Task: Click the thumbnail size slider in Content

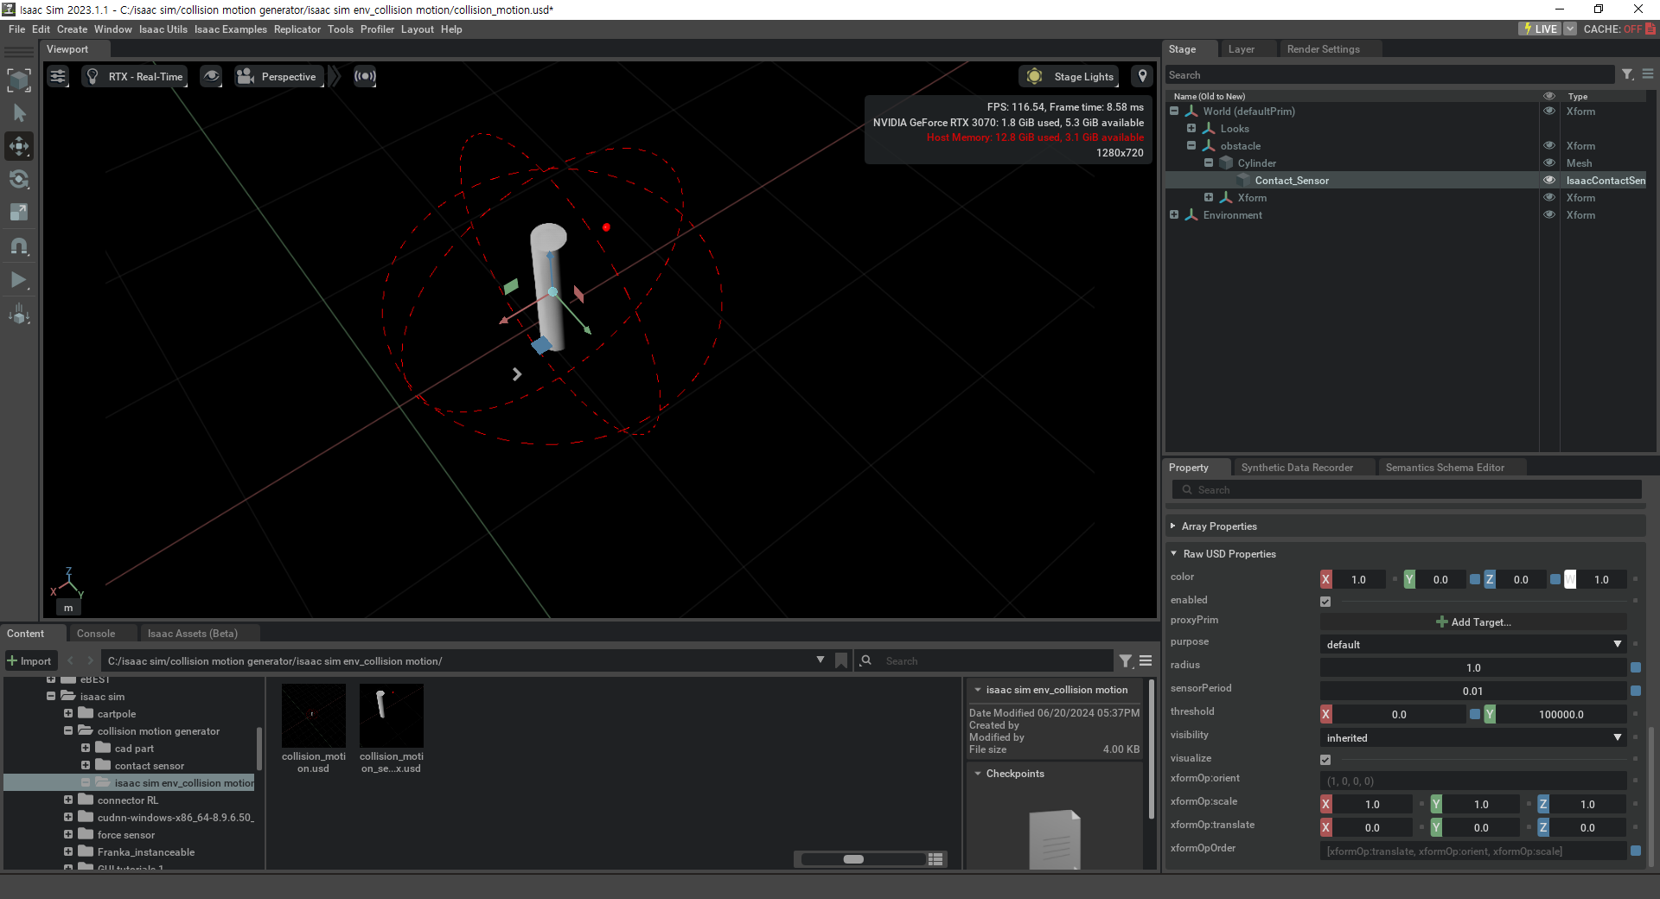Action: click(853, 859)
